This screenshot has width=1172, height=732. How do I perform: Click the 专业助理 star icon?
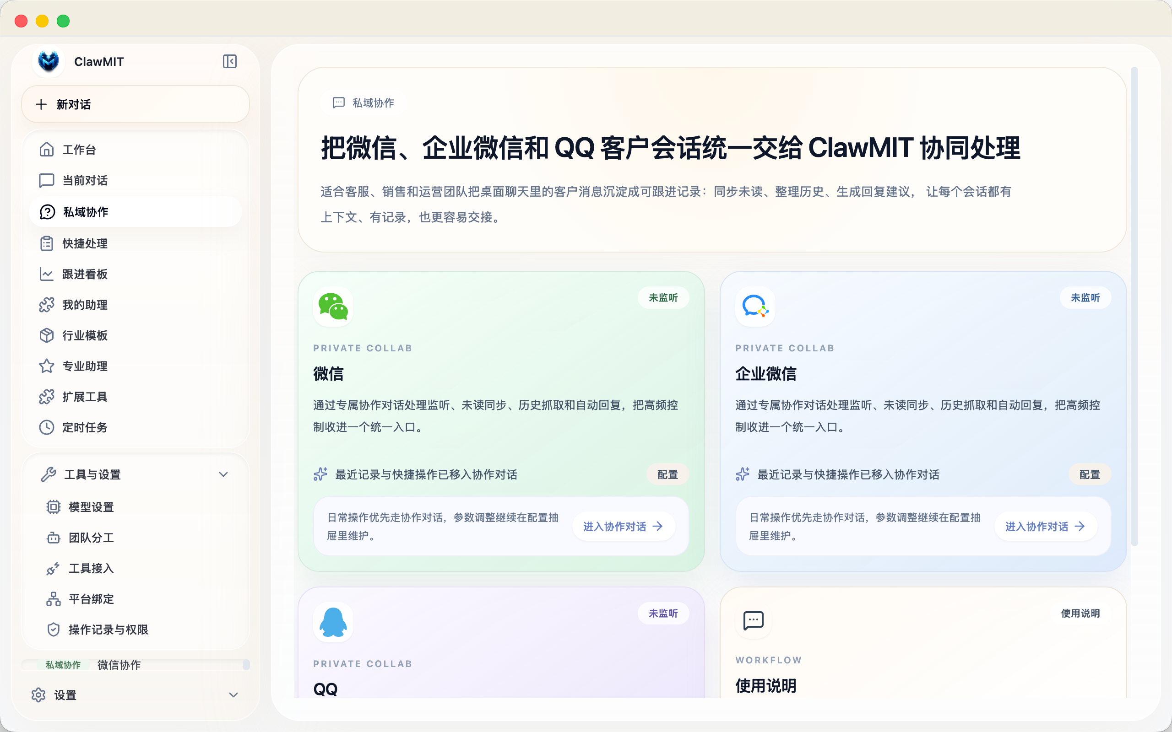pos(47,366)
